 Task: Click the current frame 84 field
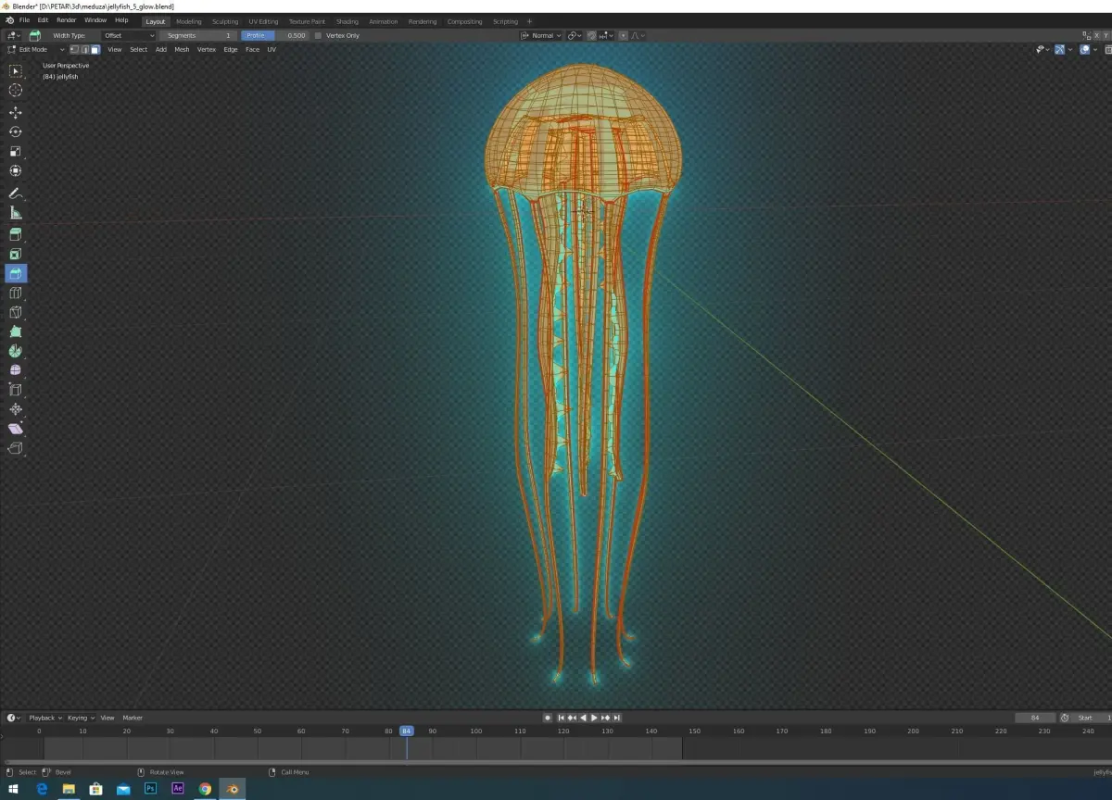point(1035,718)
